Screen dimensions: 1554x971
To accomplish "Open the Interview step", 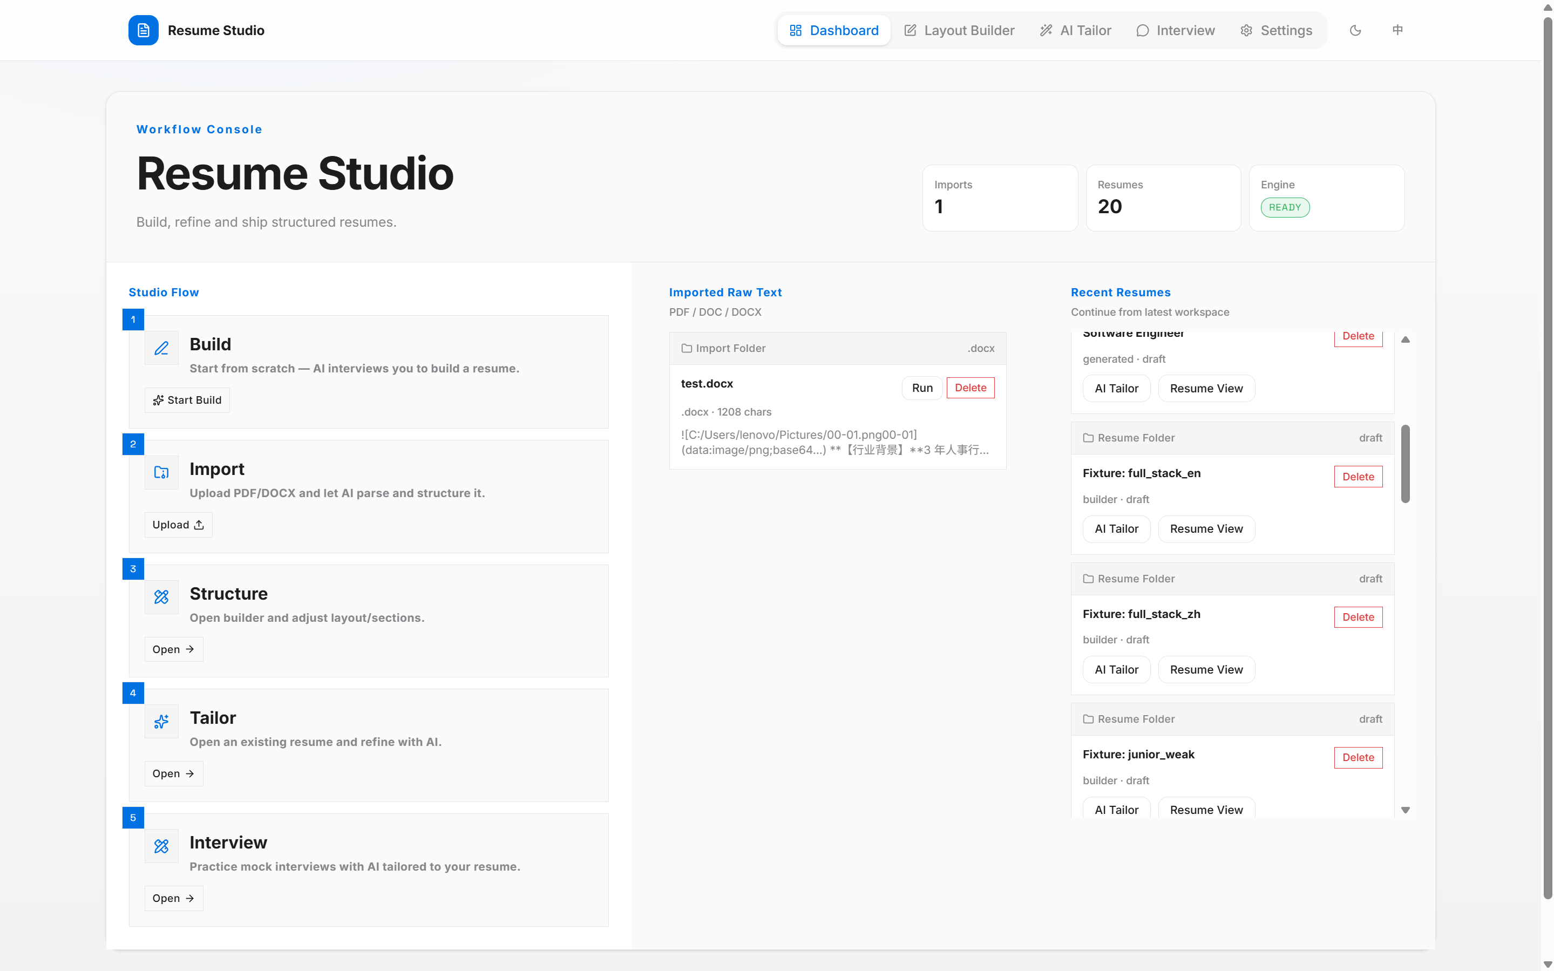I will [x=173, y=899].
